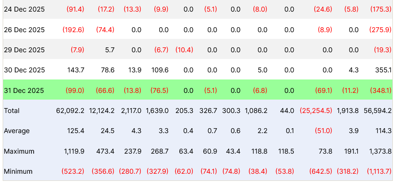Select the 30 Dec 2025 row label
Viewport: 396px width, 184px height.
(x=24, y=70)
